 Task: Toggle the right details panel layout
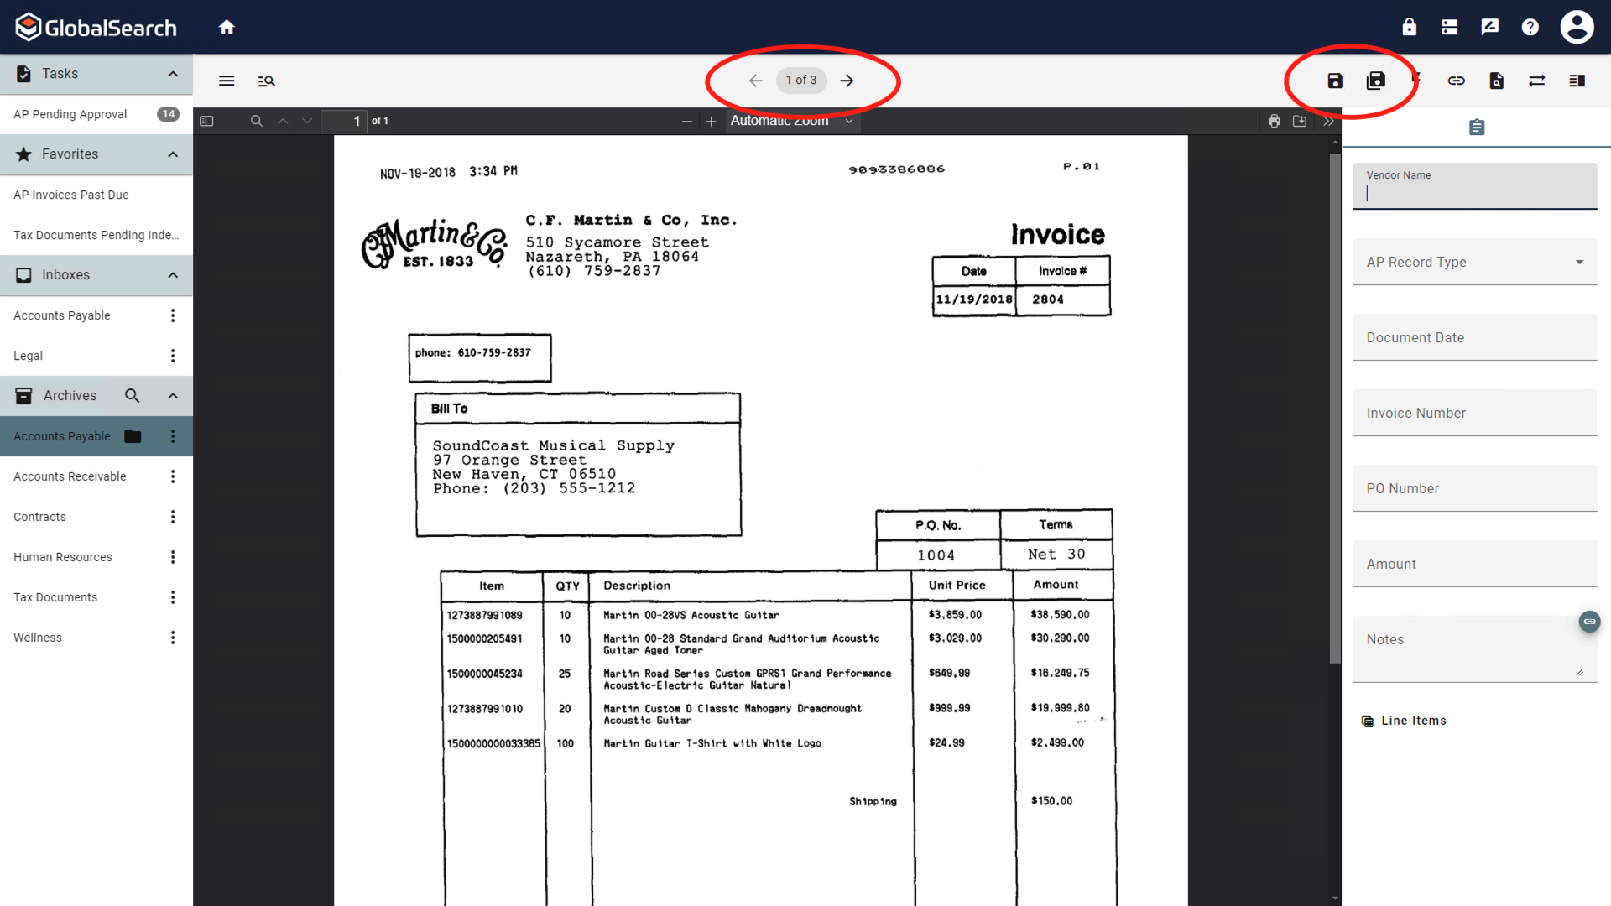1577,81
